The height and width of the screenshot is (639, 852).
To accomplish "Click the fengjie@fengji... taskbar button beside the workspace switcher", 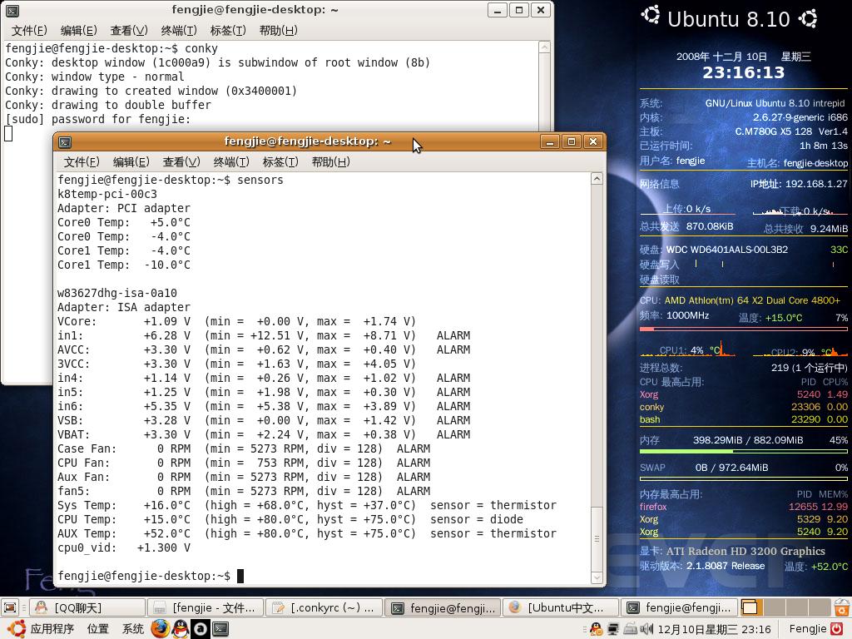I will point(679,607).
